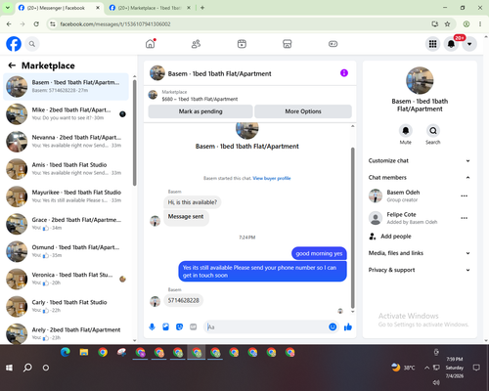Click the Aa message input field
Screen dimensions: 489x391
click(x=267, y=326)
